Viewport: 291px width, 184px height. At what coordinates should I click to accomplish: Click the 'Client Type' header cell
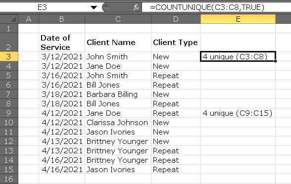click(176, 43)
